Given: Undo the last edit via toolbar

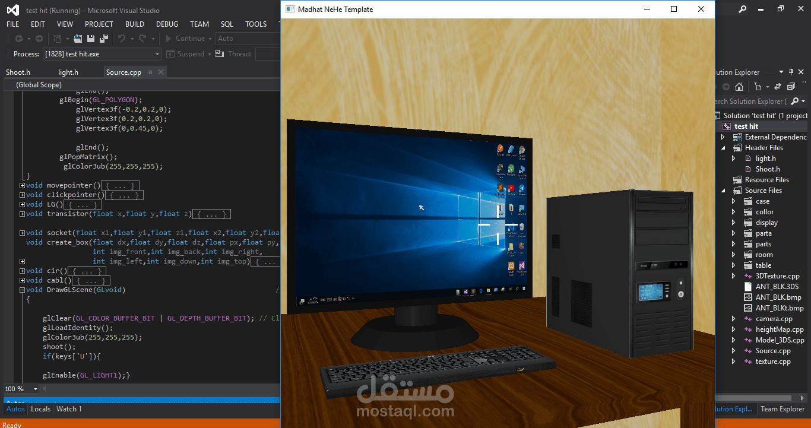Looking at the screenshot, I should [121, 39].
